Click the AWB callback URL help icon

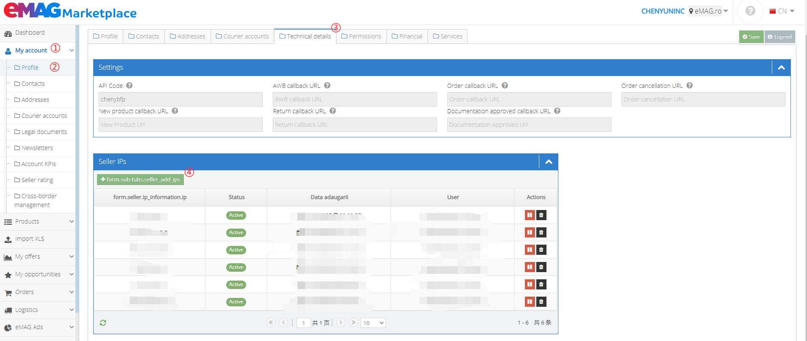coord(327,85)
